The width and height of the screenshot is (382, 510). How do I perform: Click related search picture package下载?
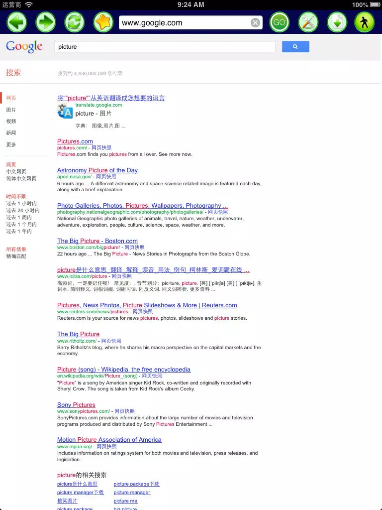[x=136, y=484]
